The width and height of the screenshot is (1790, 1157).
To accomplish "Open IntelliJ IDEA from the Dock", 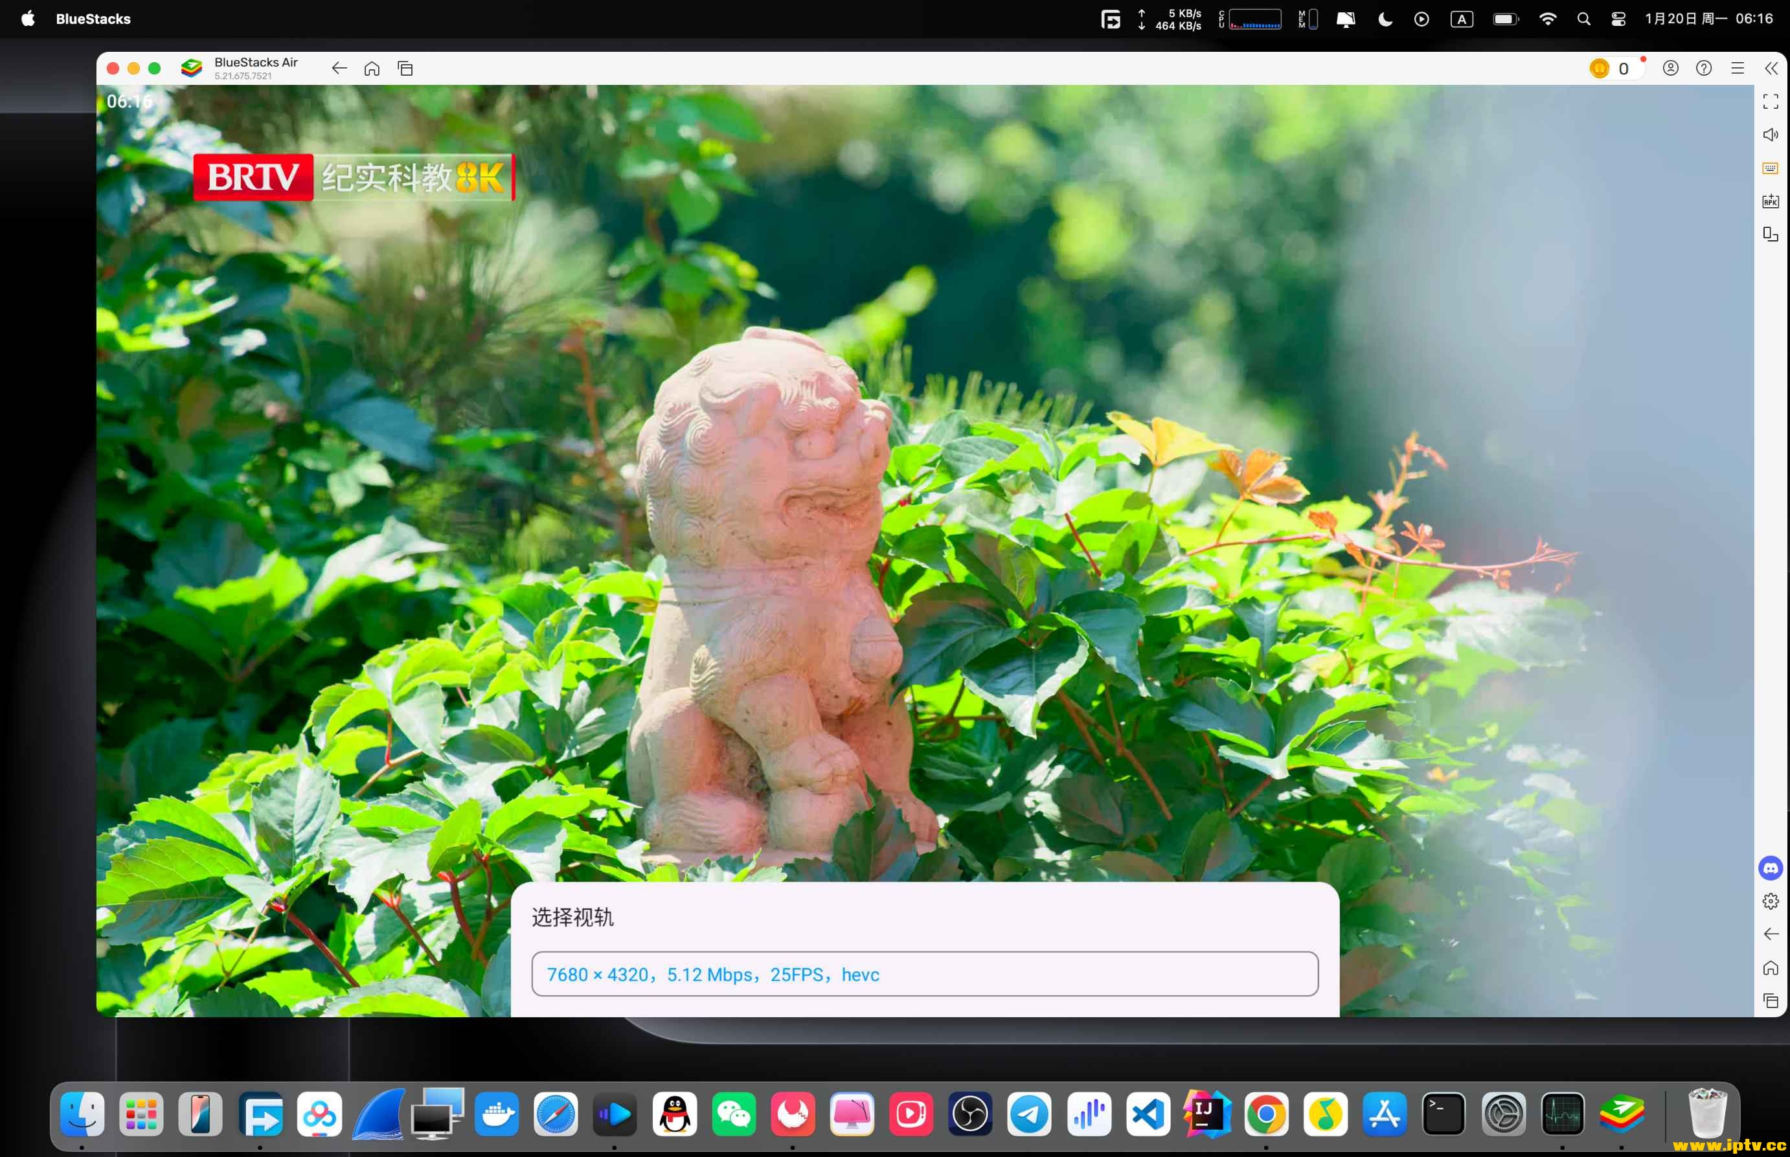I will [x=1207, y=1114].
